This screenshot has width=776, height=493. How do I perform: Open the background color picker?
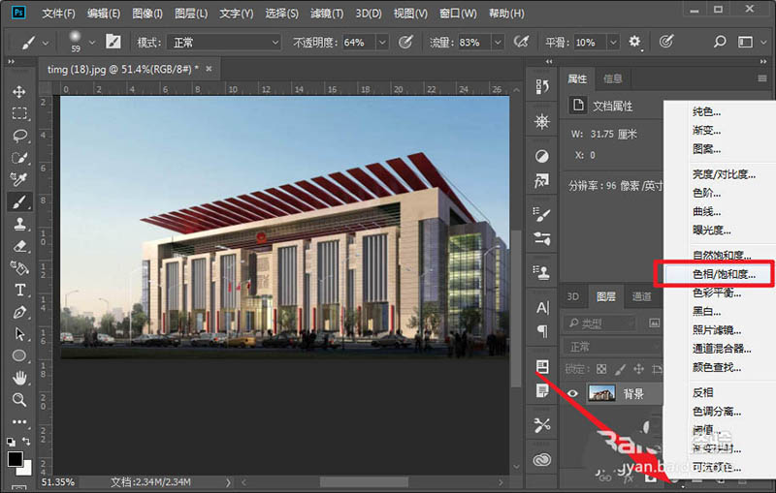tap(27, 470)
